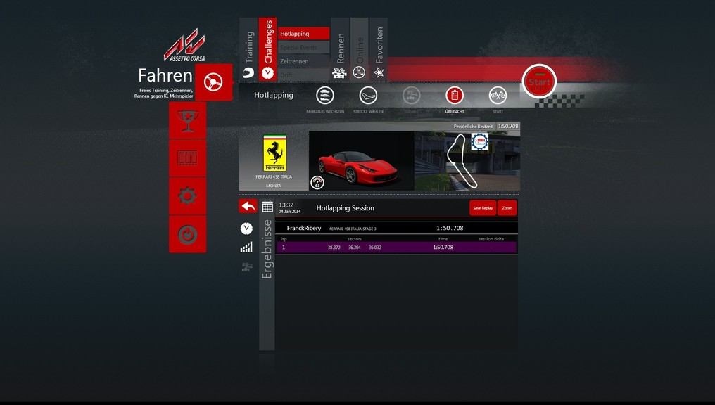Click the Hotlapping Session title
The width and height of the screenshot is (715, 405).
coord(346,207)
